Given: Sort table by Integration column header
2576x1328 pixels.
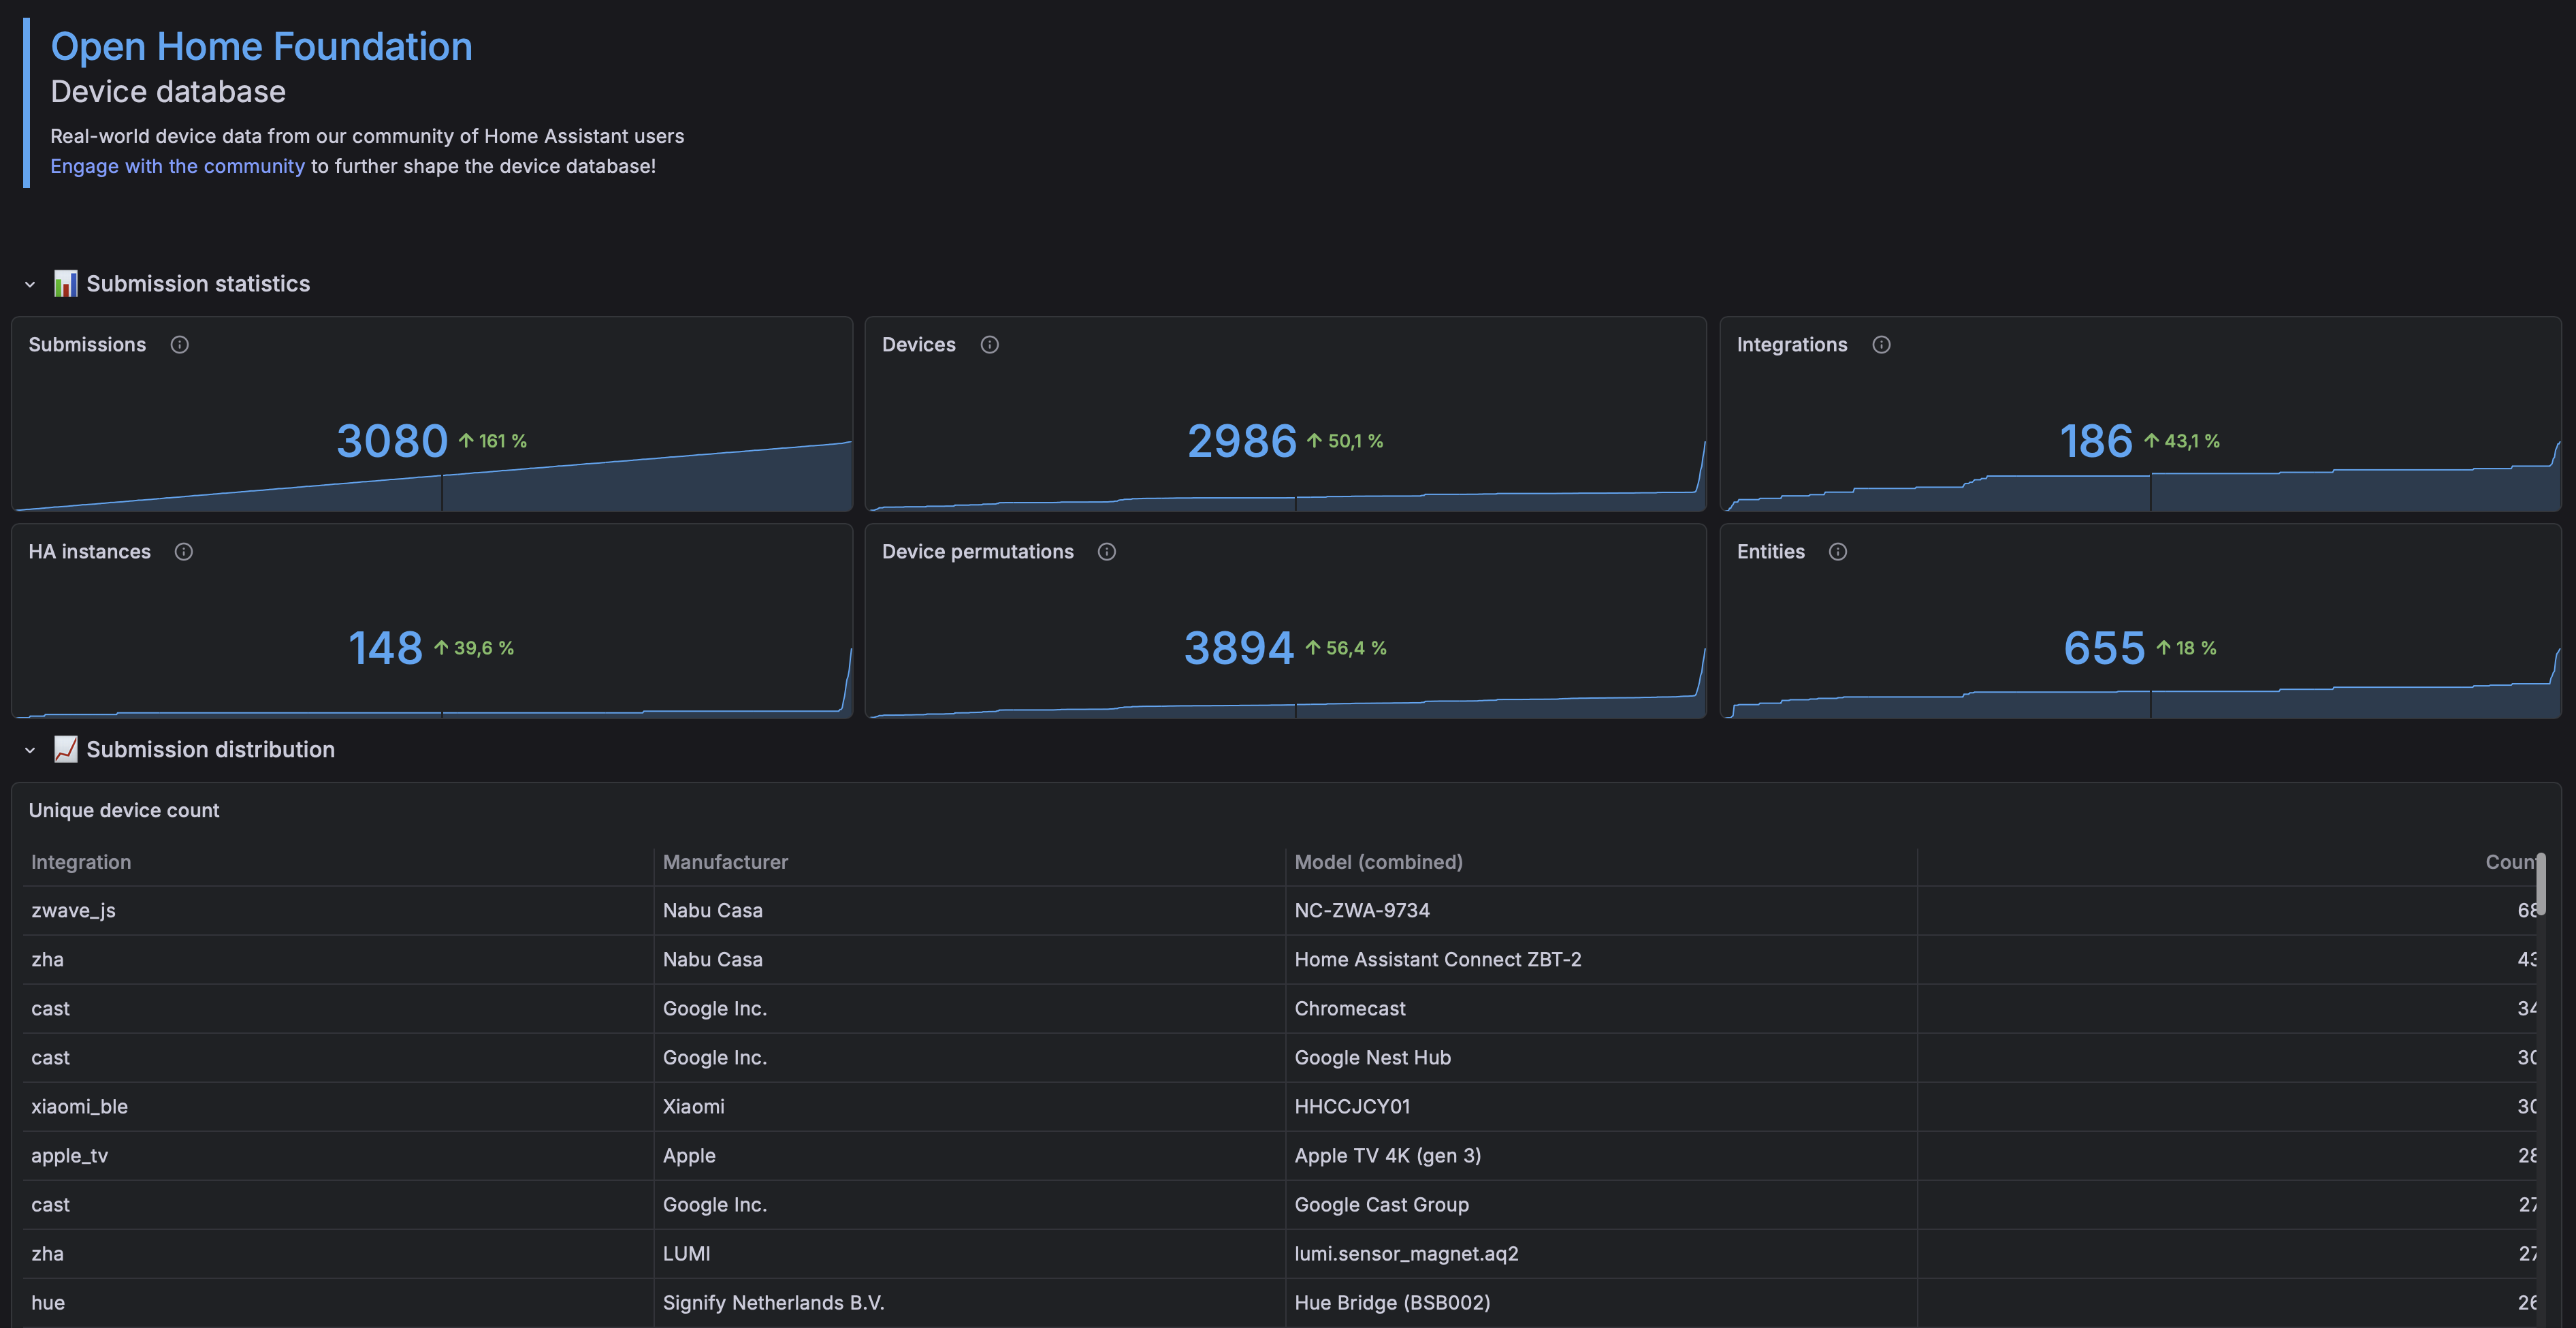Looking at the screenshot, I should 81,863.
